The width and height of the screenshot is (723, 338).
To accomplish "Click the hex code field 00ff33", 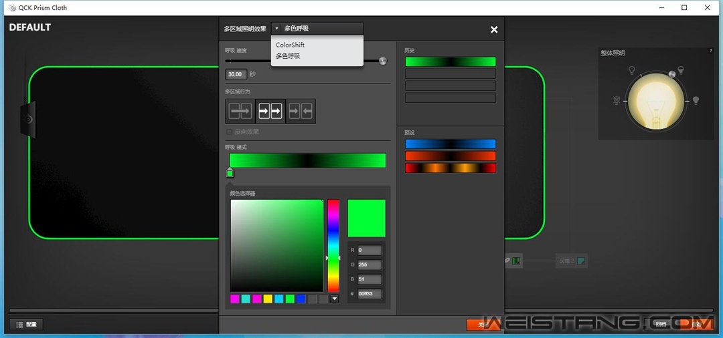I will pyautogui.click(x=370, y=294).
